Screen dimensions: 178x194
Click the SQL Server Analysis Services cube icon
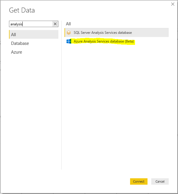(69, 33)
